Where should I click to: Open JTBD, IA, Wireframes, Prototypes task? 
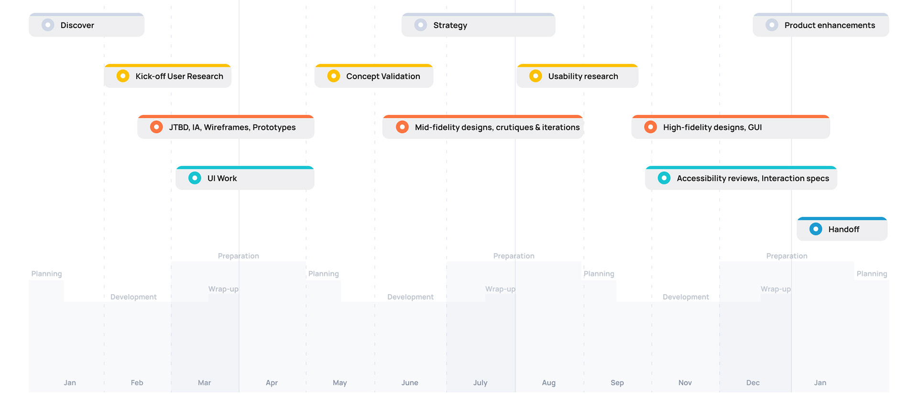click(226, 127)
